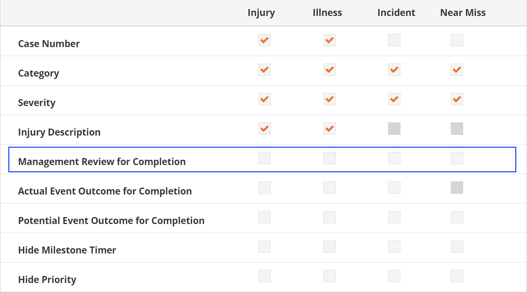The image size is (527, 292).
Task: Enable Hide Milestone Timer for Incident
Action: tap(394, 247)
